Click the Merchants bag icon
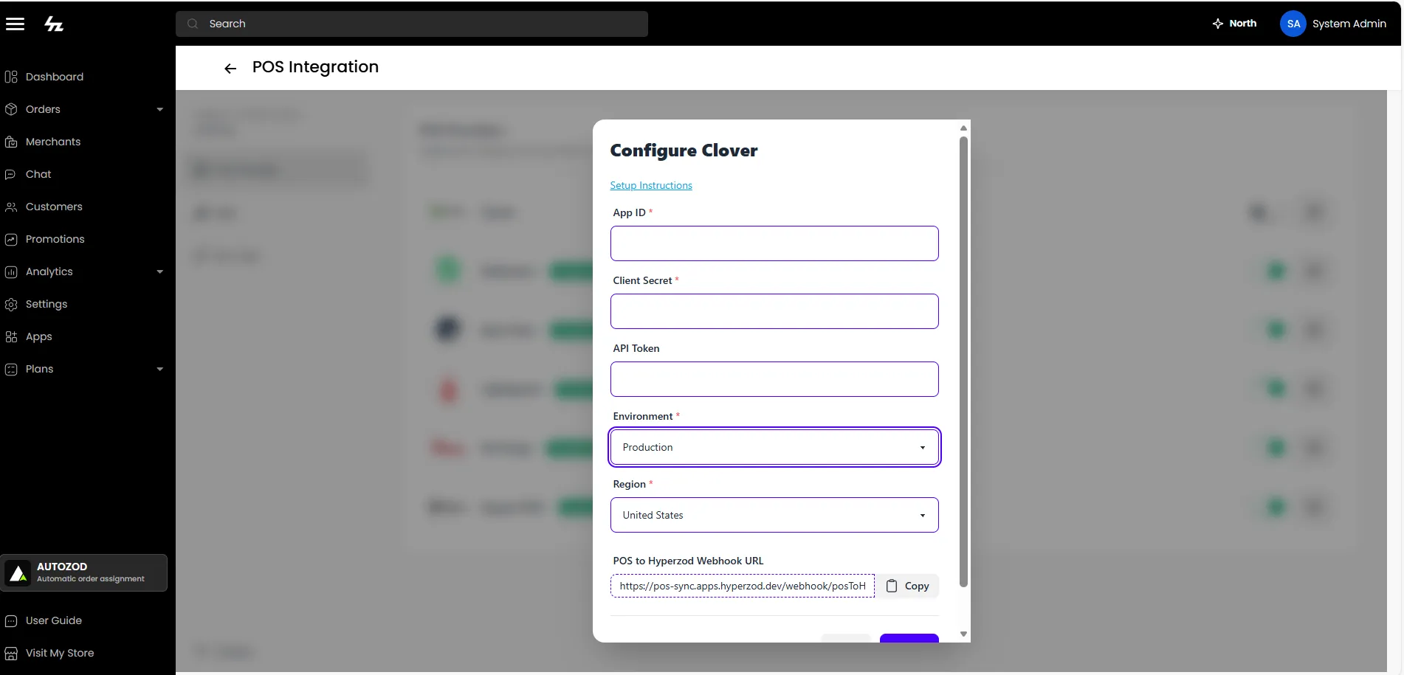Viewport: 1404px width, 675px height. point(11,142)
